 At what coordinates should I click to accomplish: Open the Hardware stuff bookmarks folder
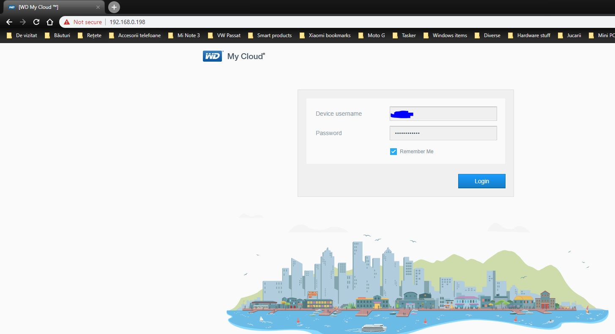[x=529, y=35]
